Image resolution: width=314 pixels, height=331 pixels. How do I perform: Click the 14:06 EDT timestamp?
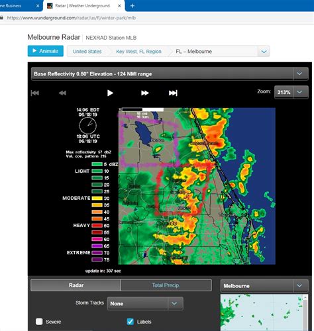point(88,110)
